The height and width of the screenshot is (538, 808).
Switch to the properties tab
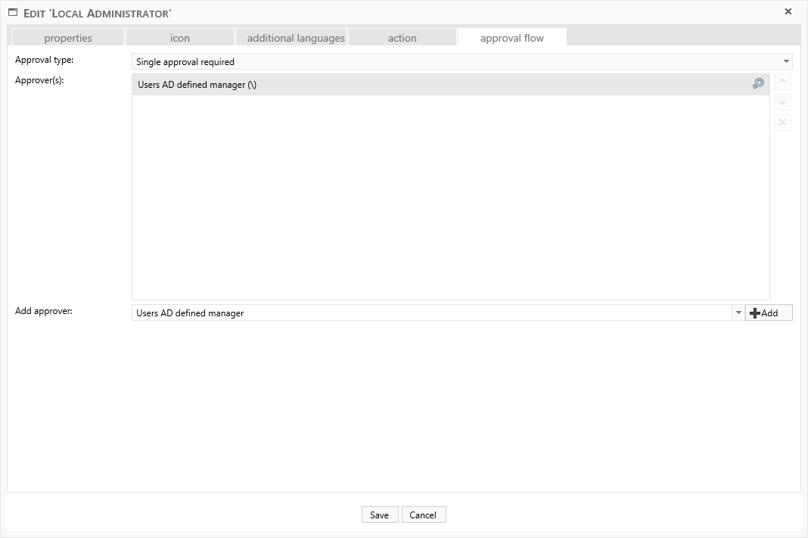[68, 38]
